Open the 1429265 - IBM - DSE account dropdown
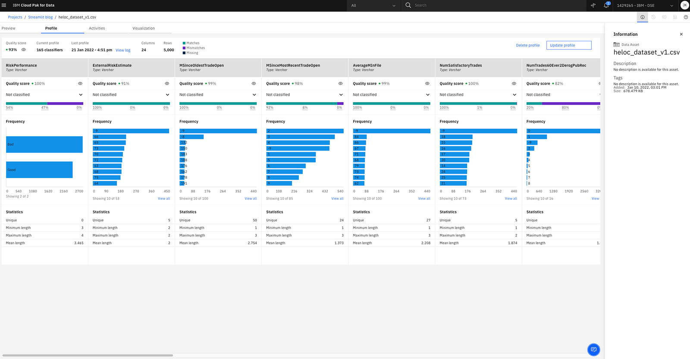This screenshot has height=359, width=690. [x=645, y=6]
